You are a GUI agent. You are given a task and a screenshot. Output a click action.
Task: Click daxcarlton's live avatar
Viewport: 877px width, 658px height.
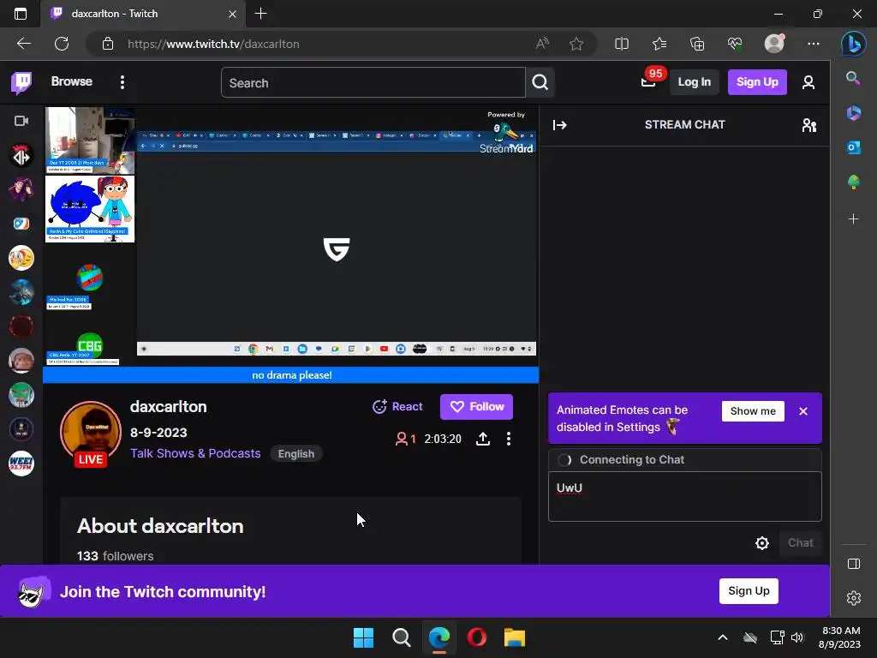click(x=91, y=433)
